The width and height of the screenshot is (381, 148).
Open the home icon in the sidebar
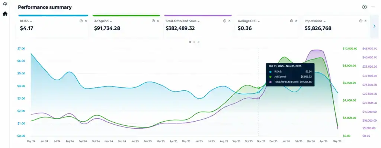point(5,14)
